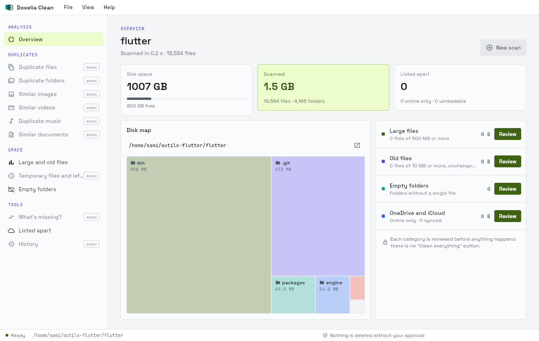The width and height of the screenshot is (539, 341).
Task: Go to Large and old files
Action: pos(54,162)
